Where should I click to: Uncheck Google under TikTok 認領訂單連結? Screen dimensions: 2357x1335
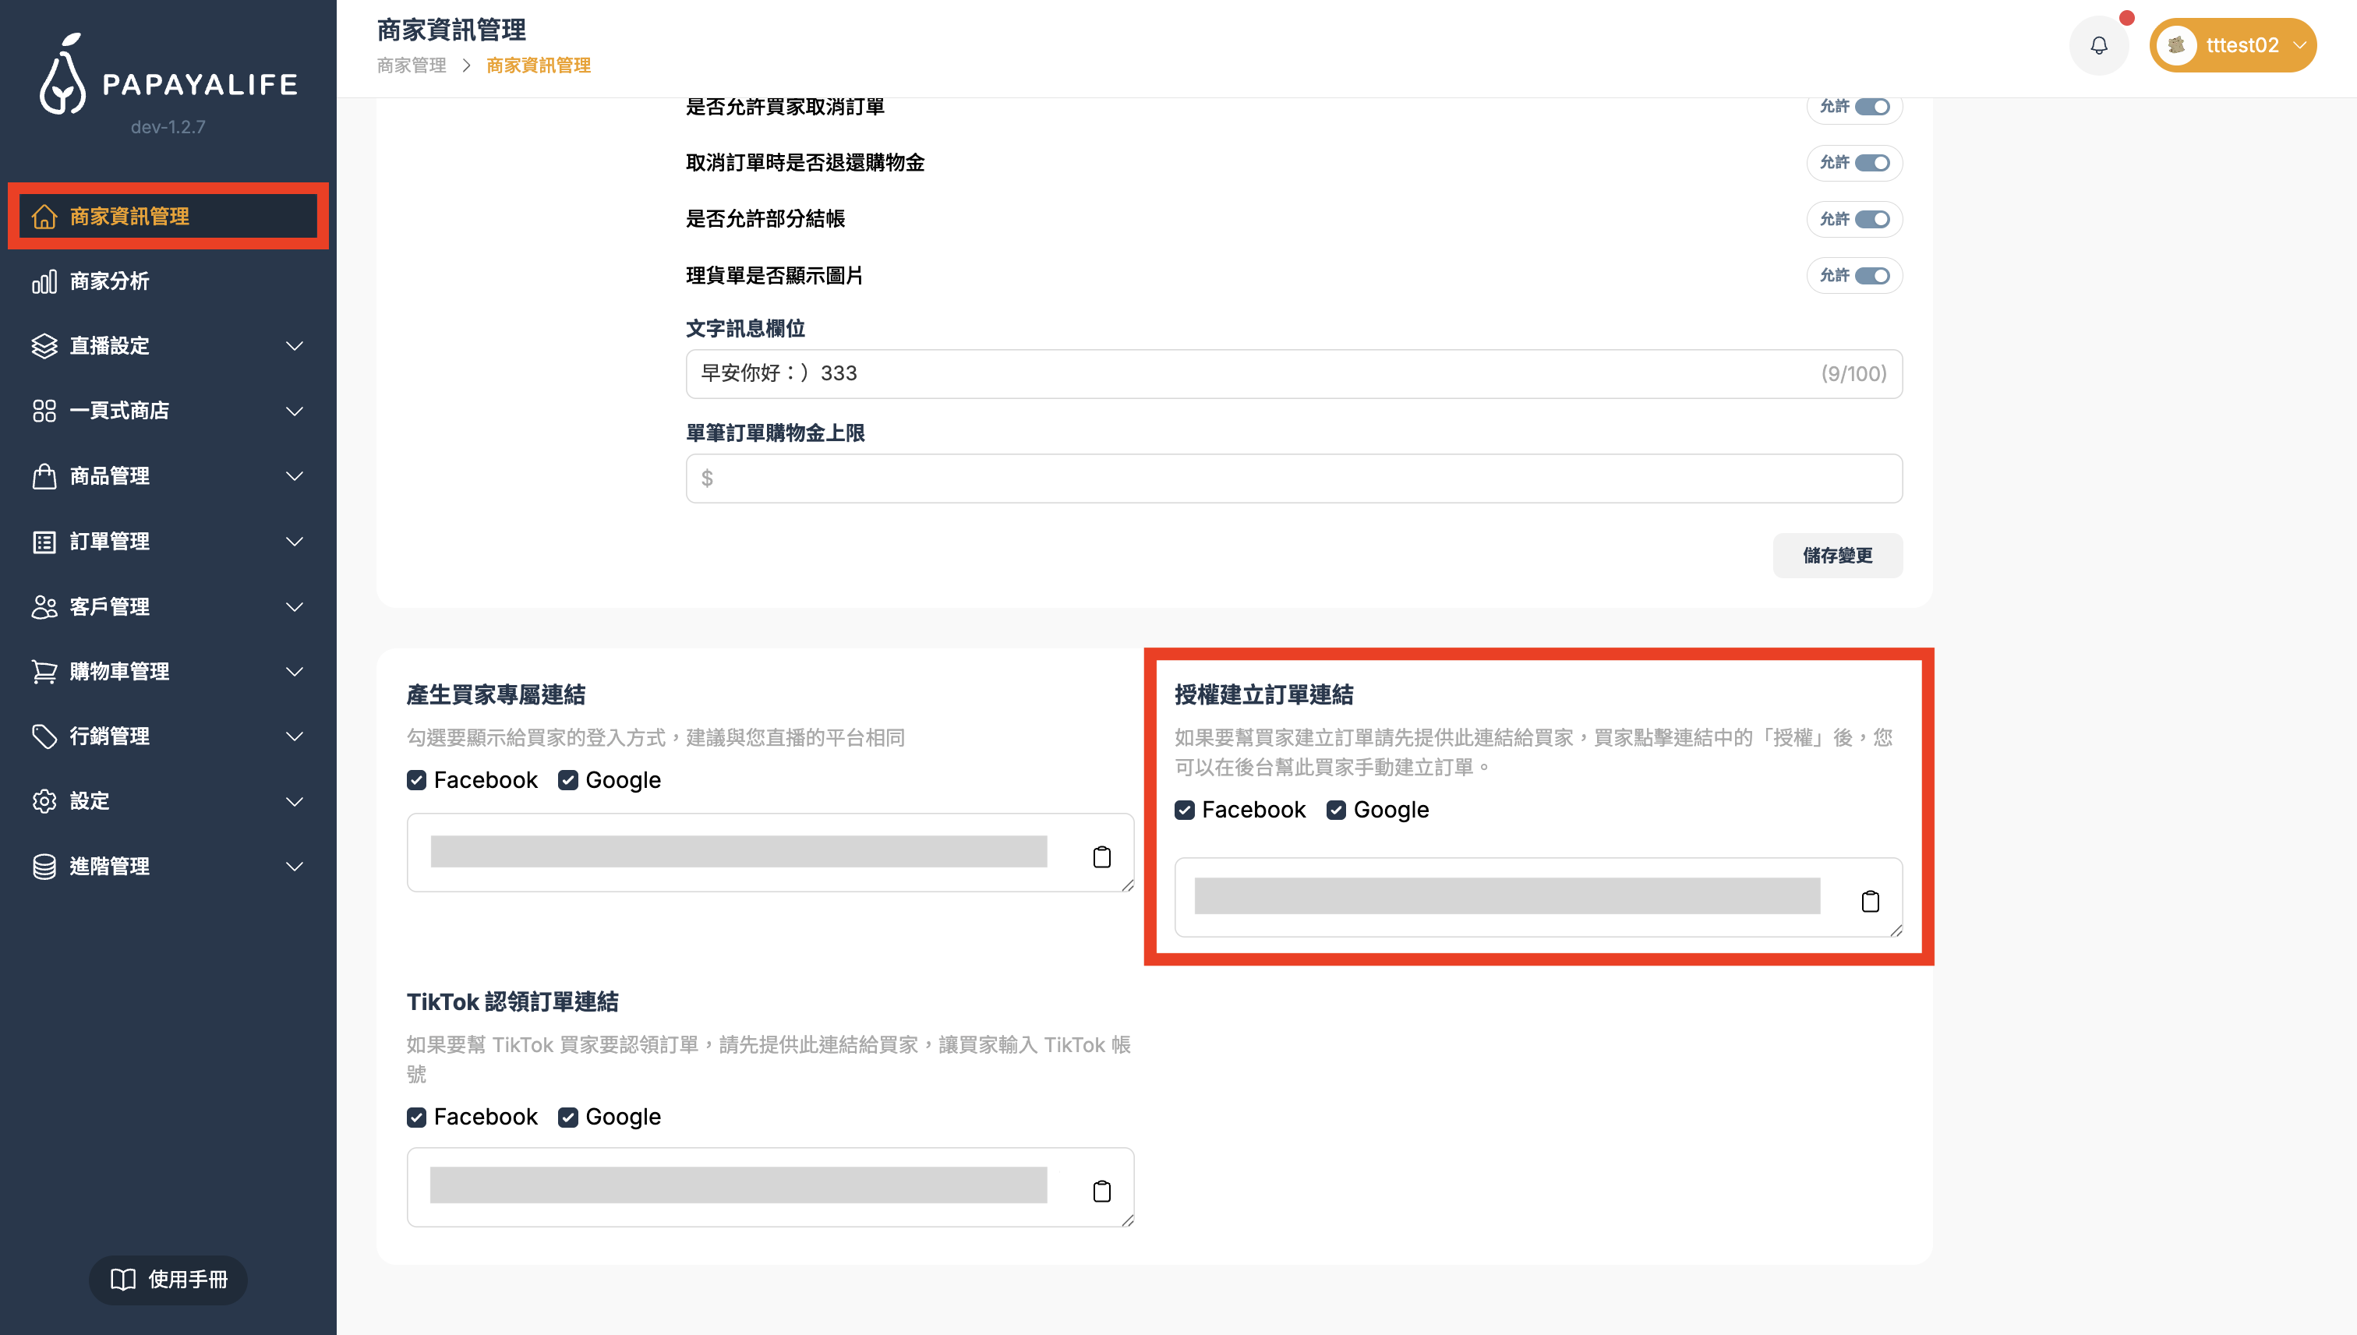(568, 1117)
